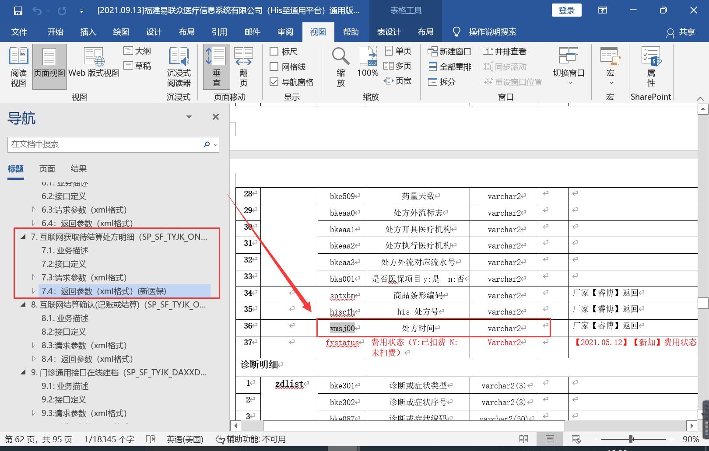
Task: Switch navigation pane to 结果 tab
Action: (x=79, y=169)
